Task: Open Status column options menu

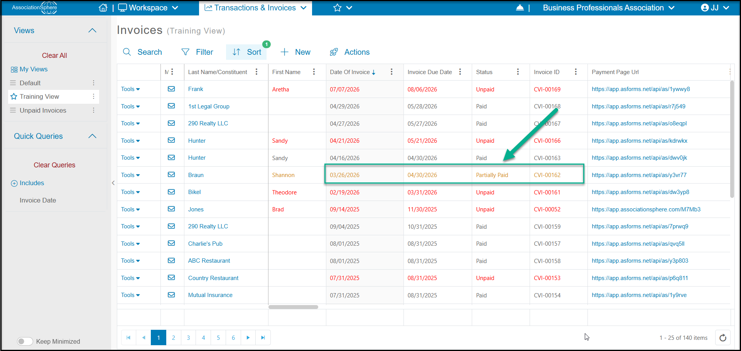Action: coord(518,72)
